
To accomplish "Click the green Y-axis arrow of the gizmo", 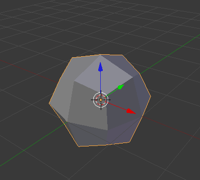I will pyautogui.click(x=121, y=87).
